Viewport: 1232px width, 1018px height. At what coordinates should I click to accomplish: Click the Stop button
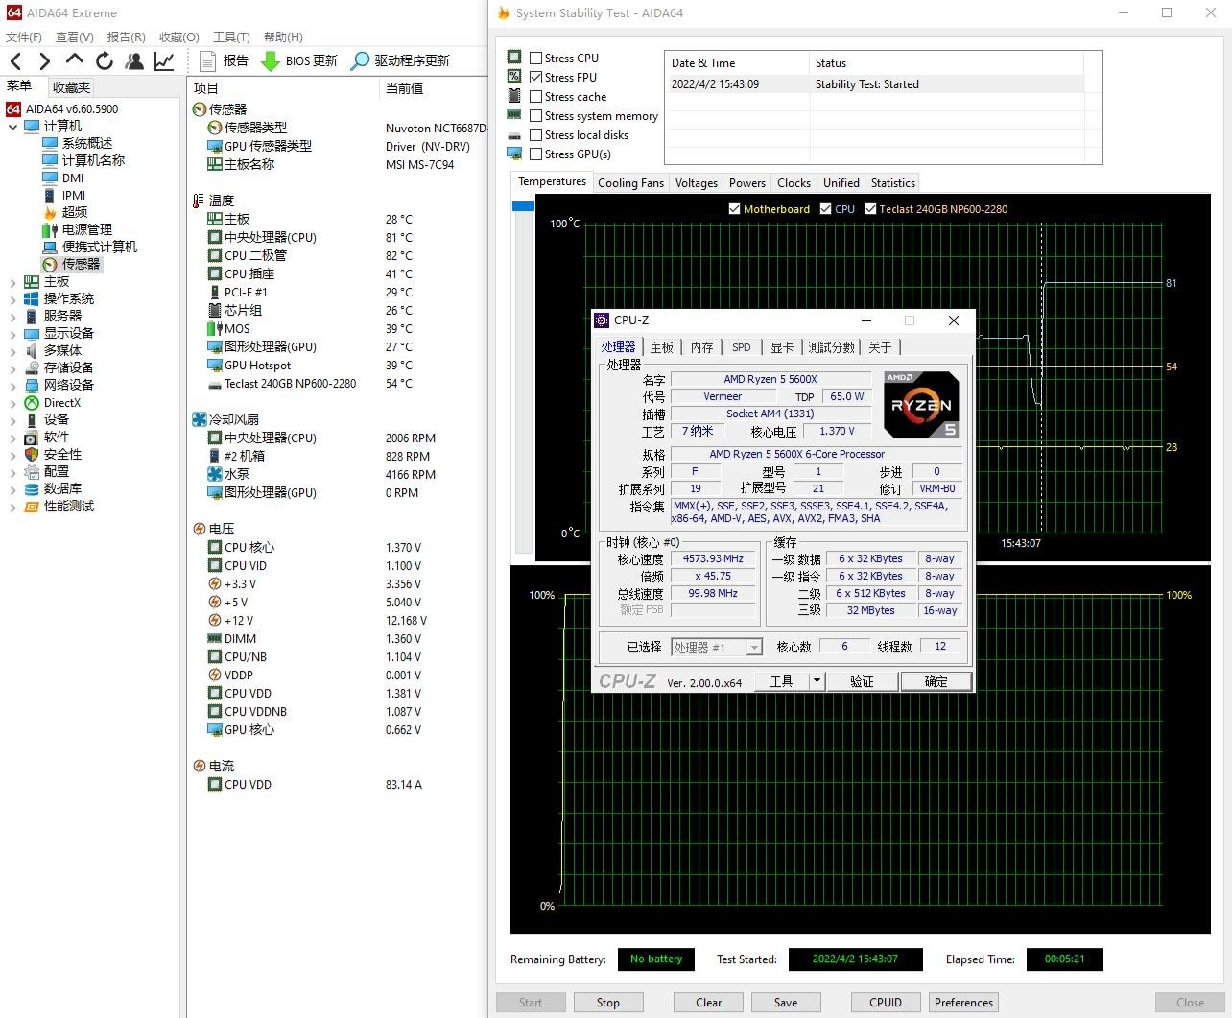tap(607, 1003)
